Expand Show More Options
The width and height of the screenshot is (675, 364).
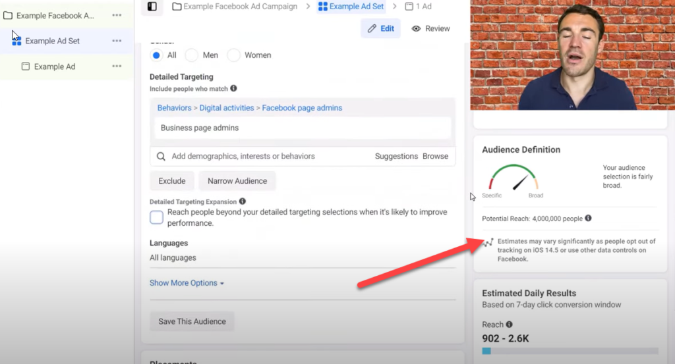(x=187, y=283)
